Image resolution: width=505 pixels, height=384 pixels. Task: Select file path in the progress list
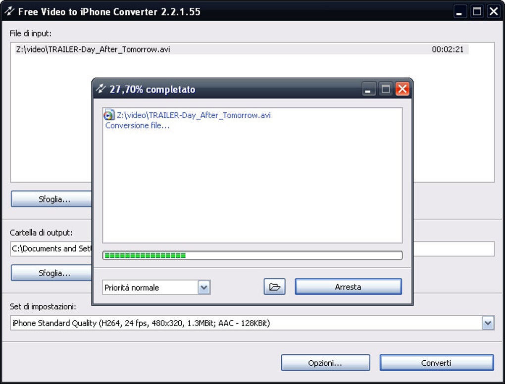pos(194,115)
